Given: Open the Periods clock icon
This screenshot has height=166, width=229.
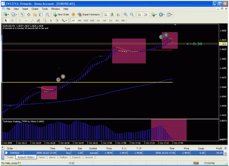Looking at the screenshot, I should tap(161, 14).
